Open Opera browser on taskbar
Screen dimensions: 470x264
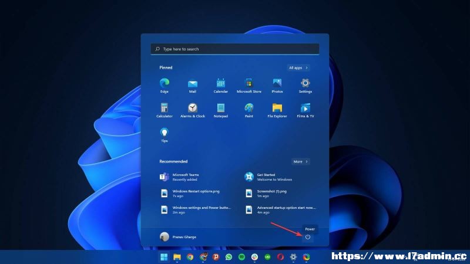280,257
